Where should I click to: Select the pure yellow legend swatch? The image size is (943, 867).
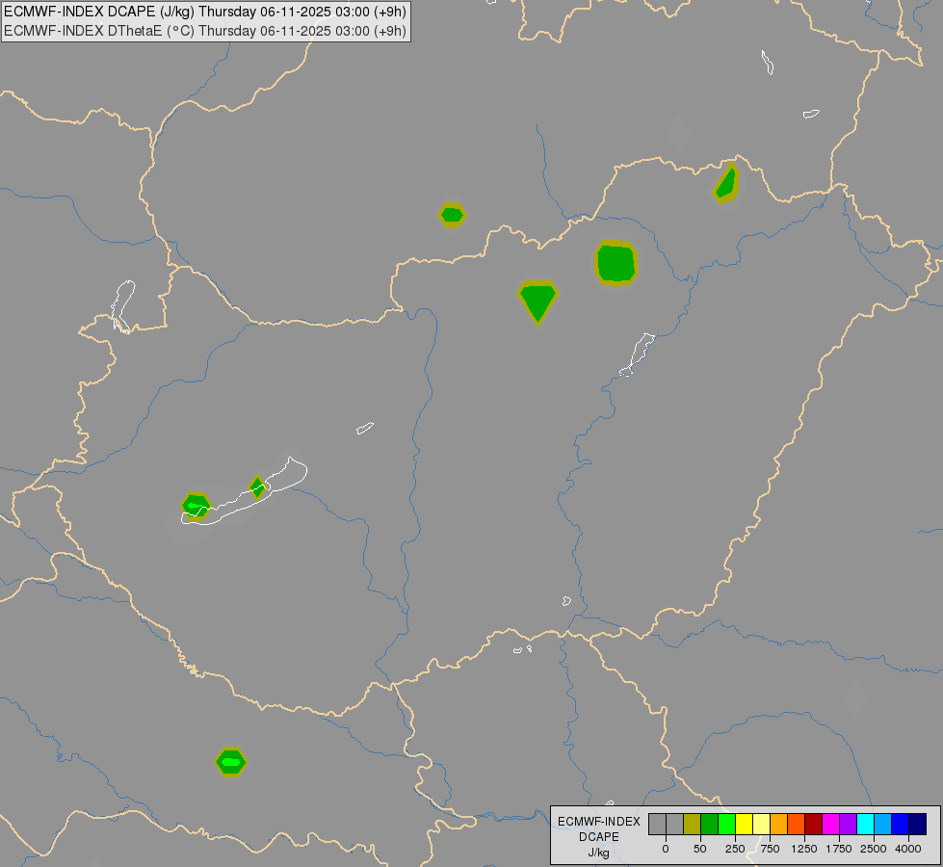(x=745, y=824)
